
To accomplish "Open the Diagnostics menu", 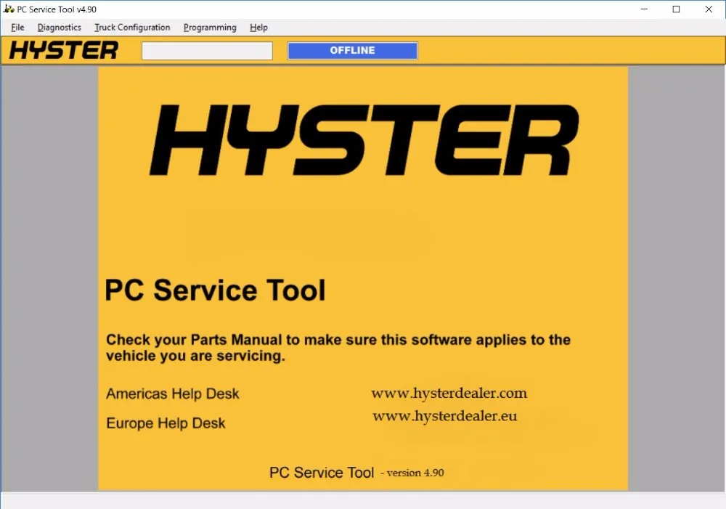I will coord(60,28).
